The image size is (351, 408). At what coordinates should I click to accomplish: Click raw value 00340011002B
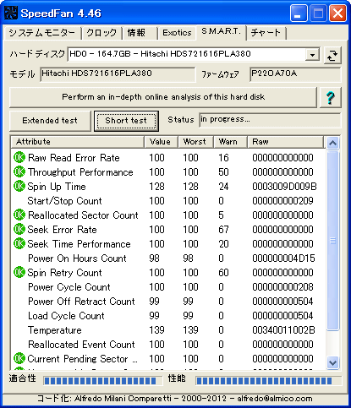(x=283, y=330)
